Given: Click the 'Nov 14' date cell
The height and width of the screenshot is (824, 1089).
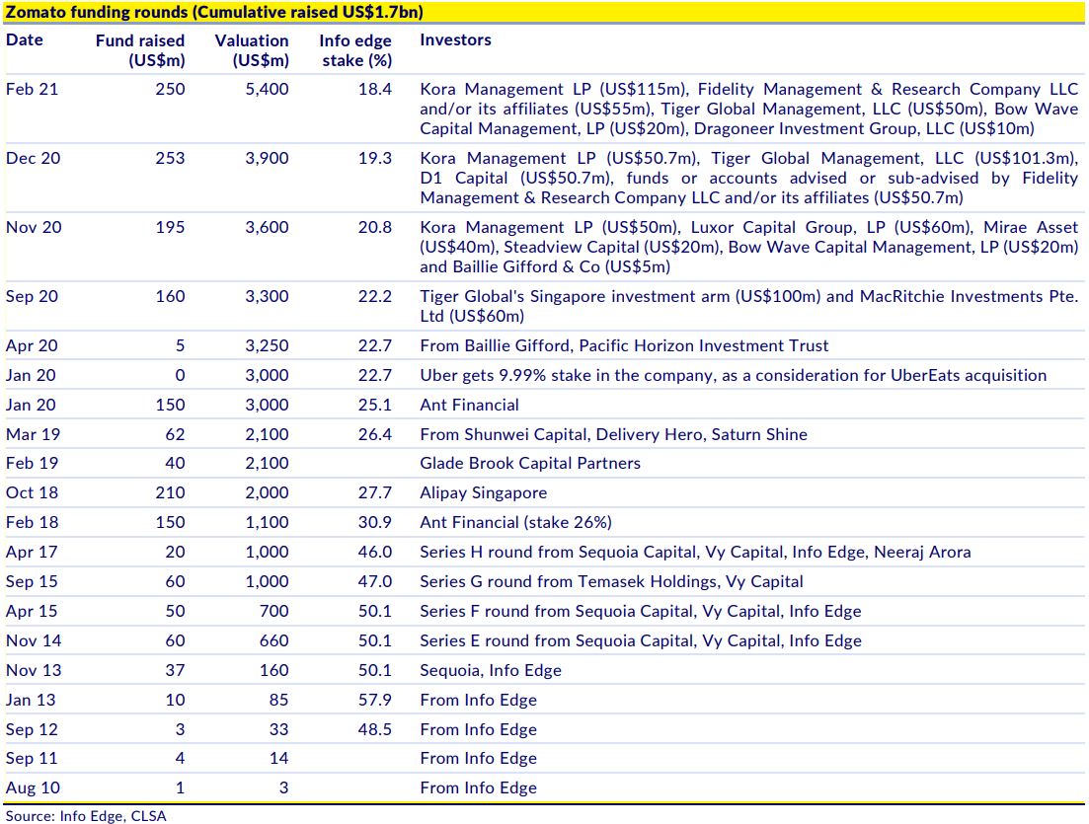Looking at the screenshot, I should tap(34, 640).
